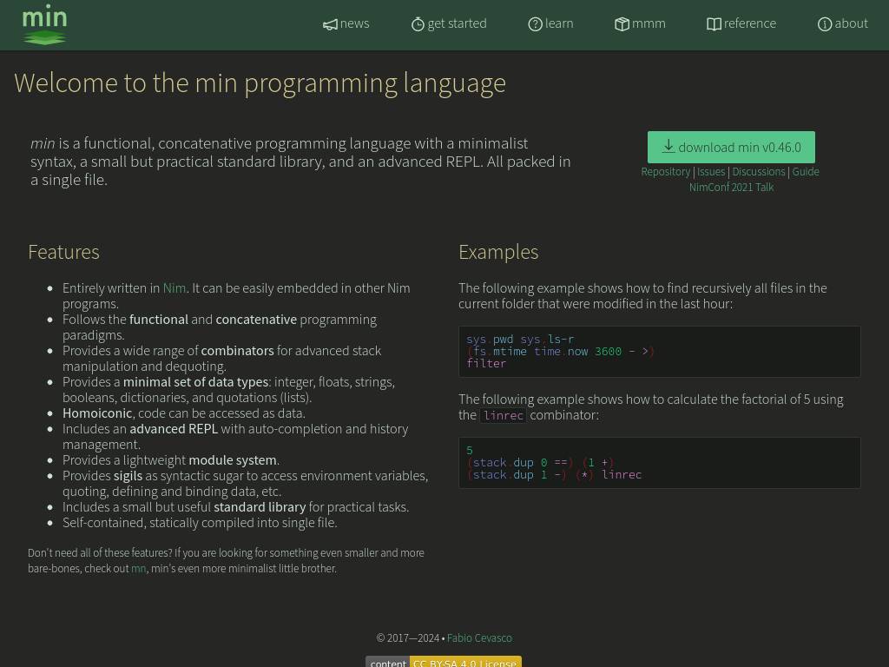Visit the Issues link

(x=710, y=172)
